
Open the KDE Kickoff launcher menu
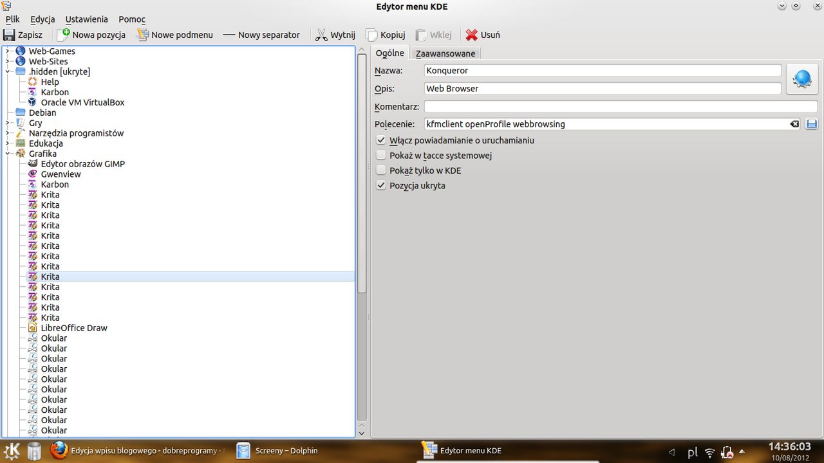(x=12, y=451)
